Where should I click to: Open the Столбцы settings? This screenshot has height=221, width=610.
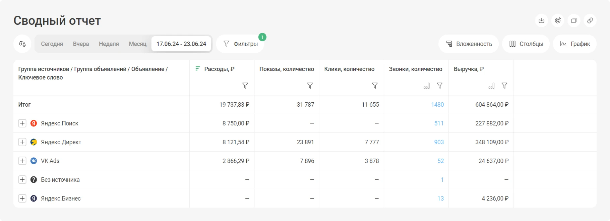pyautogui.click(x=526, y=44)
